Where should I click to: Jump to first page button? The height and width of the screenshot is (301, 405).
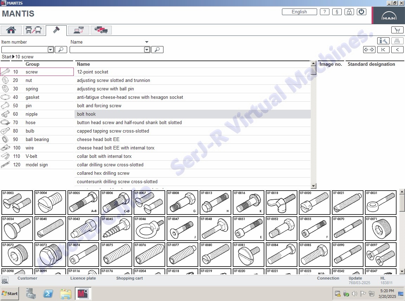(383, 50)
